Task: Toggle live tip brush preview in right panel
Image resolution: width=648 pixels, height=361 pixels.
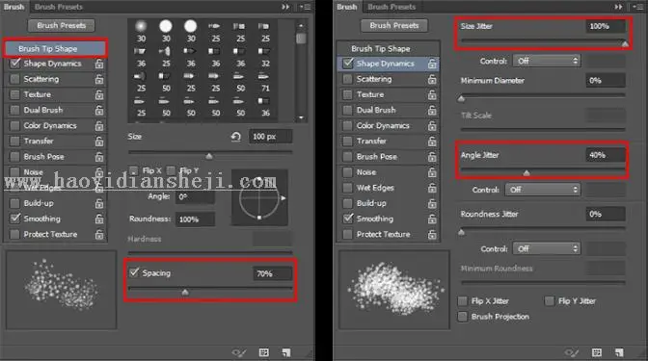Action: tap(572, 352)
